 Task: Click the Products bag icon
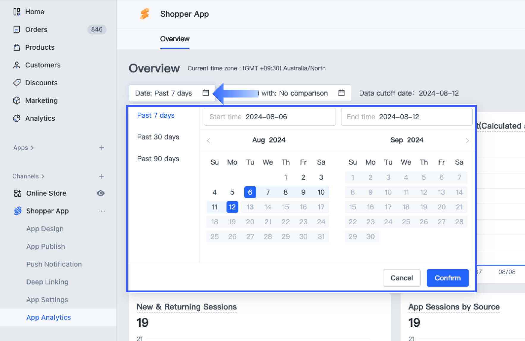17,47
